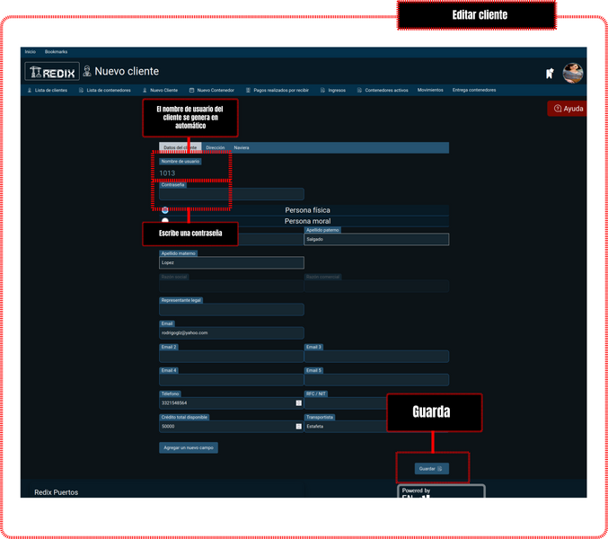
Task: Click the Pagos realizados por recibir icon
Action: (x=248, y=91)
